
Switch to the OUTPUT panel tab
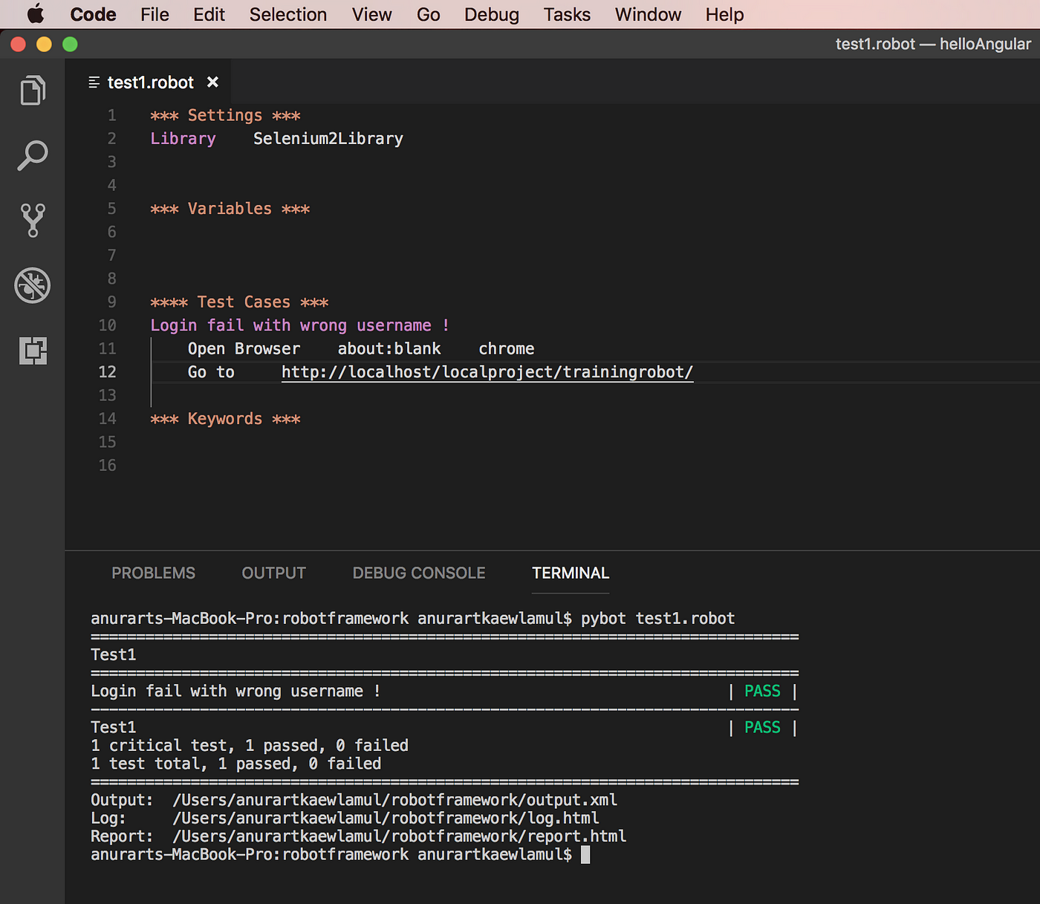tap(274, 573)
